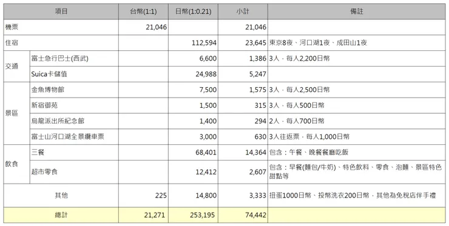Click the 225 TWD amount in 其他 row
The width and height of the screenshot is (449, 226).
pyautogui.click(x=143, y=196)
